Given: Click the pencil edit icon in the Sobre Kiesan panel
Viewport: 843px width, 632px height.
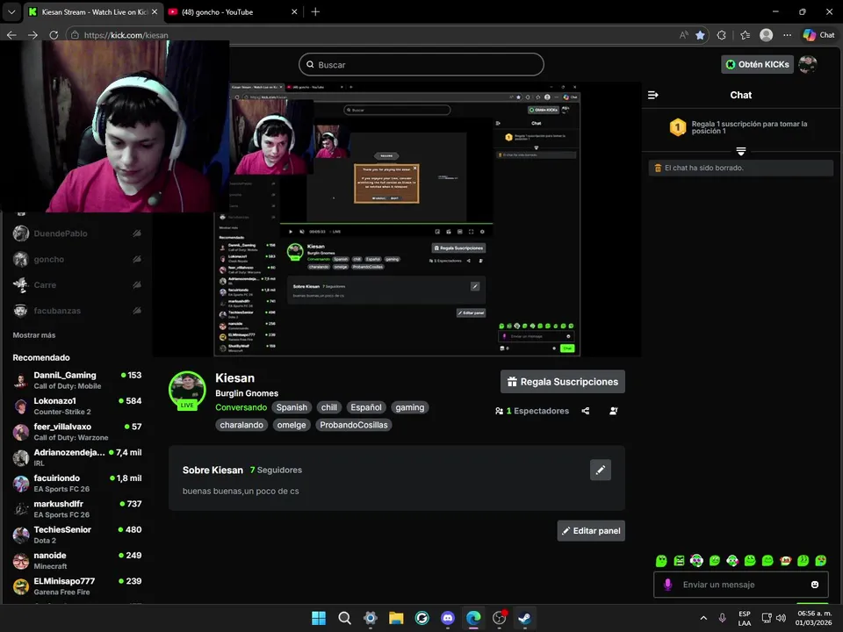Looking at the screenshot, I should pos(600,470).
